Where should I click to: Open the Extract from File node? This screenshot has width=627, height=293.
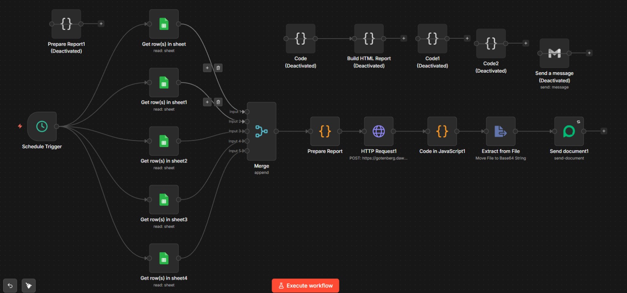(501, 131)
